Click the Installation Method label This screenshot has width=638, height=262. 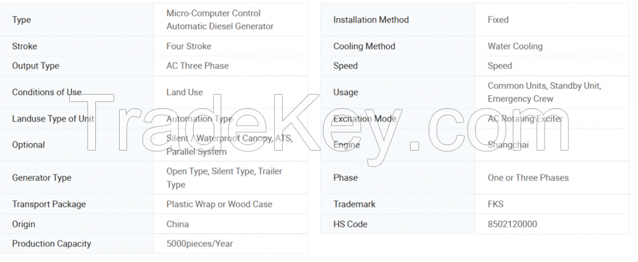[371, 20]
